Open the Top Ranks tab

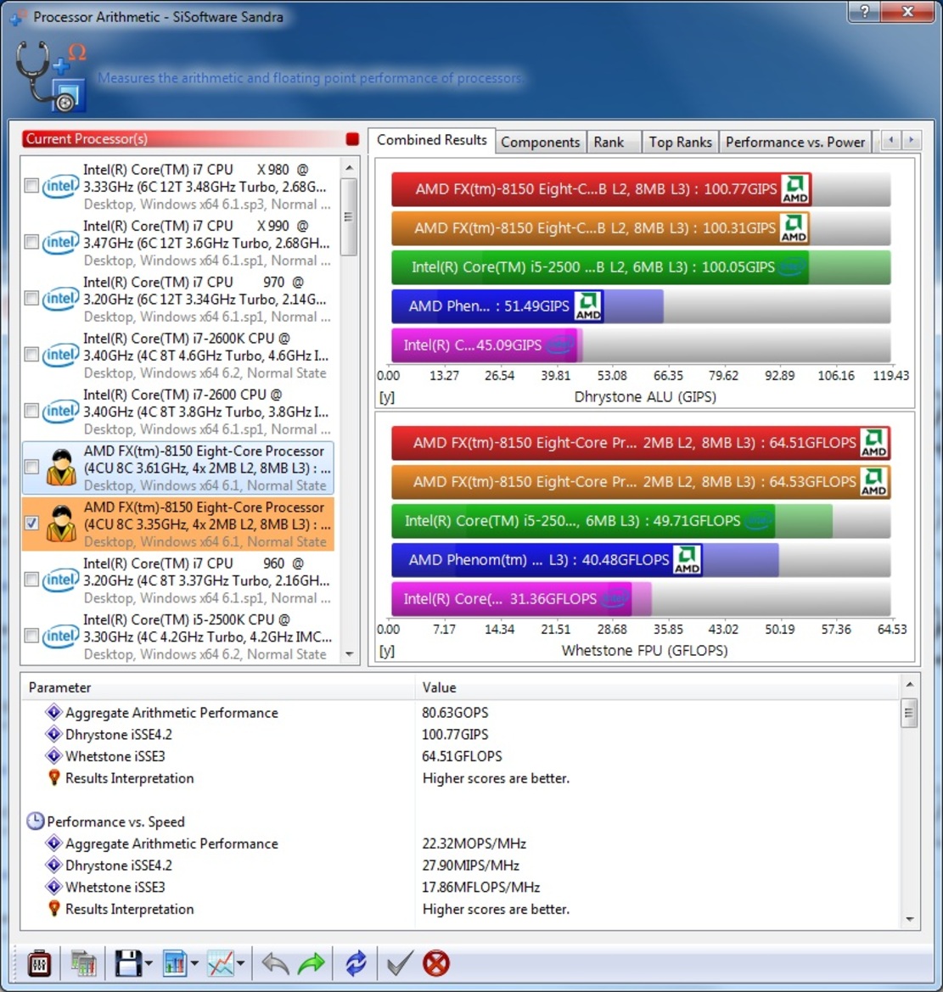tap(681, 143)
